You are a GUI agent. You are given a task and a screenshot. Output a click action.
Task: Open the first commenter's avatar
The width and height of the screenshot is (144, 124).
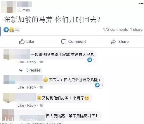coord(6,54)
